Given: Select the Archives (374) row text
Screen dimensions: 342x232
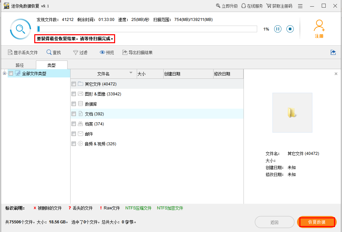Looking at the screenshot, I should pos(94,124).
